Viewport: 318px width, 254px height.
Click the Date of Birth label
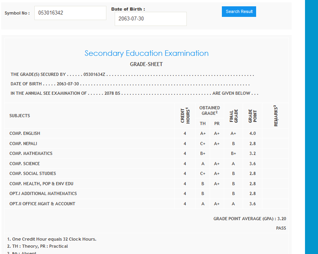[x=128, y=9]
